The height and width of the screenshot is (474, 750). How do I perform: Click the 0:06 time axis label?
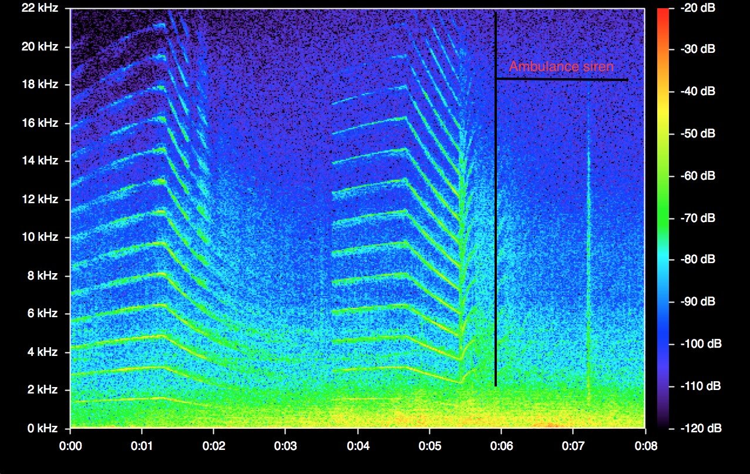[x=501, y=446]
